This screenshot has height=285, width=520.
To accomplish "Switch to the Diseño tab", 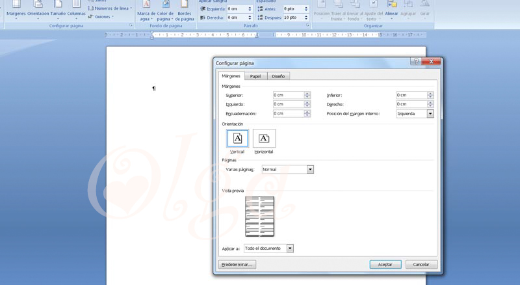I will tap(278, 76).
